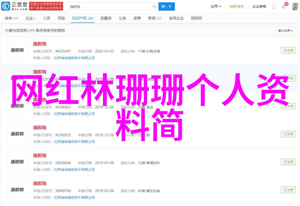Clear the search box text
The height and width of the screenshot is (206, 300).
154,7
